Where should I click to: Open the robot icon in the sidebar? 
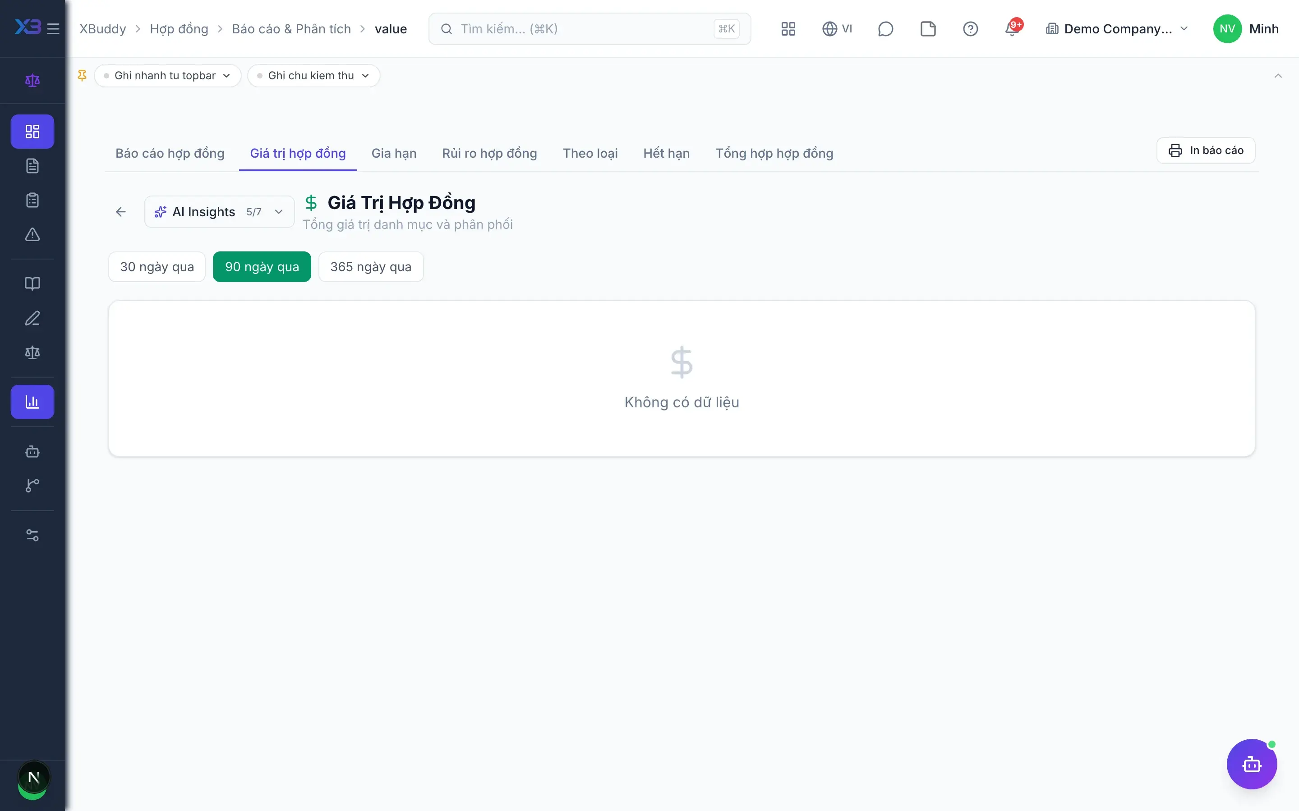point(32,451)
